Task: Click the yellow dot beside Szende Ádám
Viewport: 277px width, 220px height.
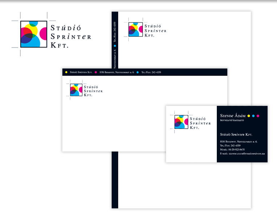Action: tap(249, 116)
